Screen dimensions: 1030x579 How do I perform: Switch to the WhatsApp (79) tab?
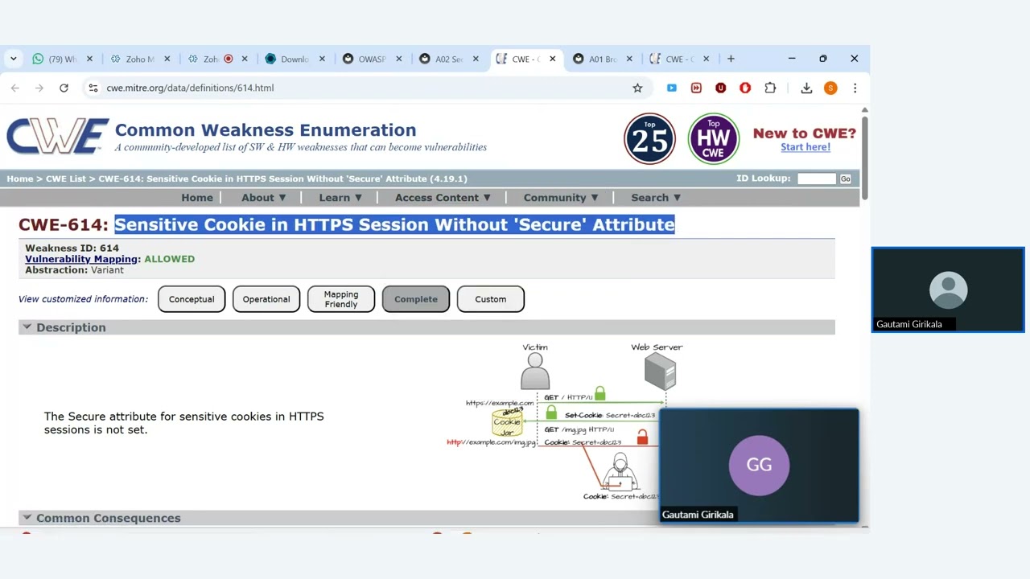coord(55,59)
